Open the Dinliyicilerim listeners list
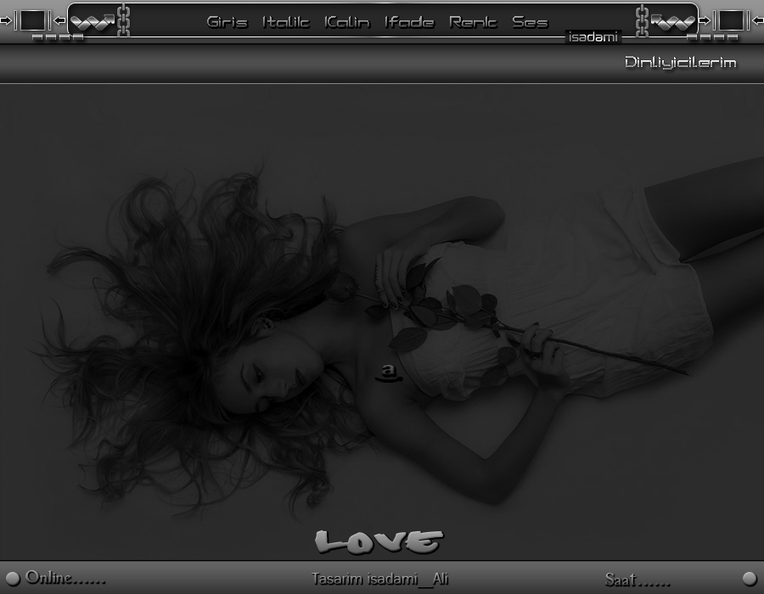764x594 pixels. click(x=680, y=63)
